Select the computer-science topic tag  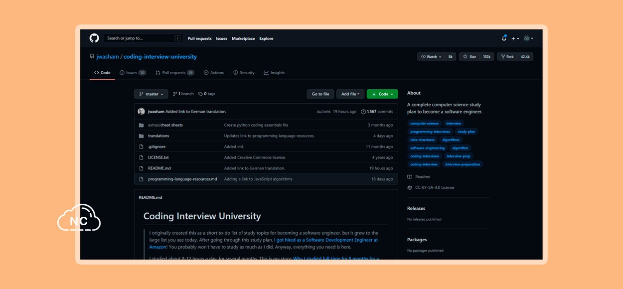[x=425, y=124]
